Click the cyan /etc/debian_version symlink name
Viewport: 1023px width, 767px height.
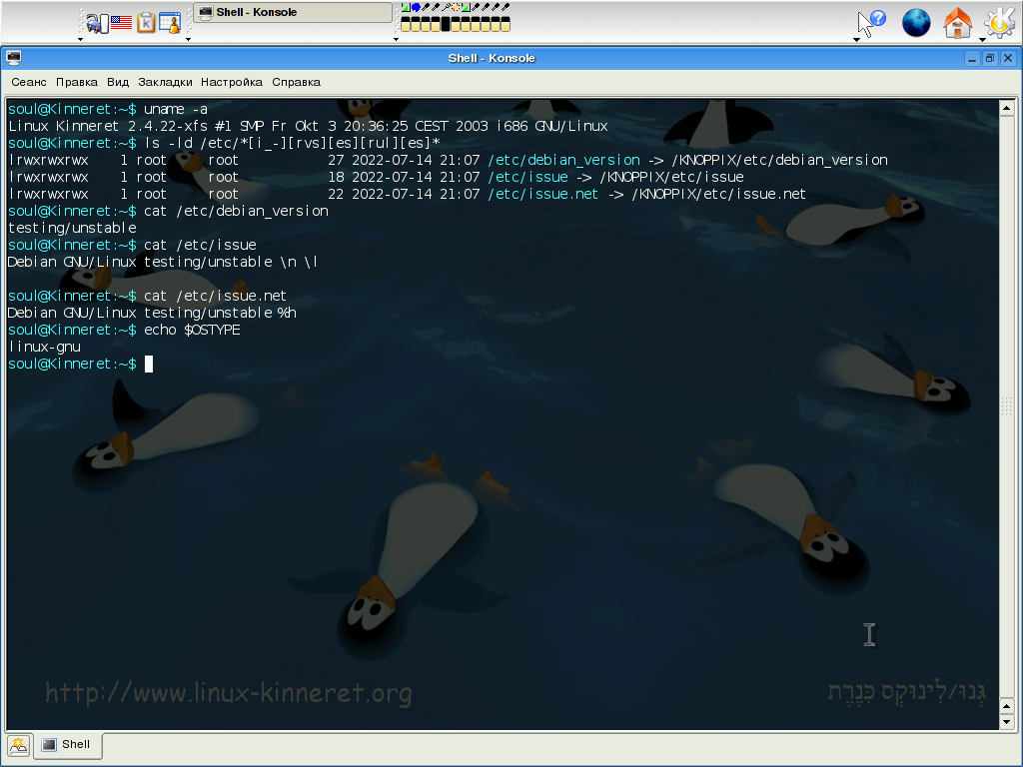[x=563, y=160]
